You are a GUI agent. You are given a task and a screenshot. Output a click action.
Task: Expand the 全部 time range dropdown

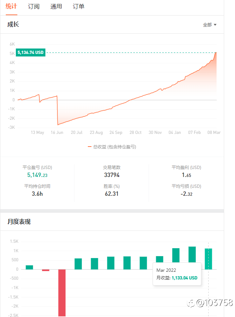click(210, 25)
